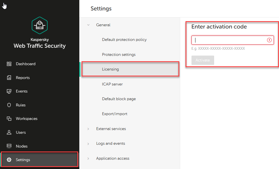Expand the Logs and events section
Viewport: 279px width, 169px height.
pyautogui.click(x=88, y=144)
